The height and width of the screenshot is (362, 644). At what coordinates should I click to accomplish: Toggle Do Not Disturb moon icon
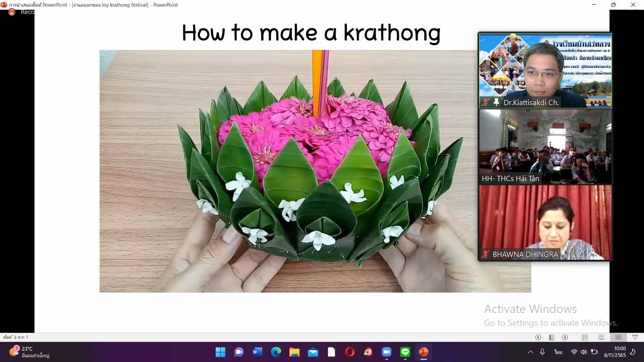(x=633, y=352)
